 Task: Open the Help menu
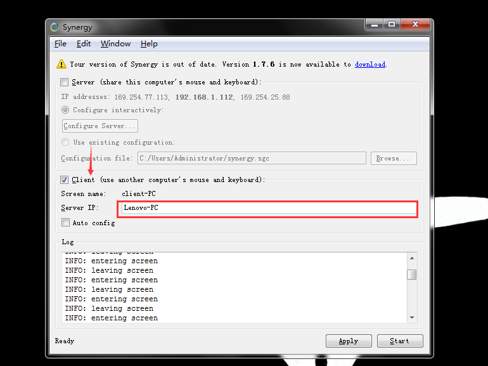coord(149,44)
